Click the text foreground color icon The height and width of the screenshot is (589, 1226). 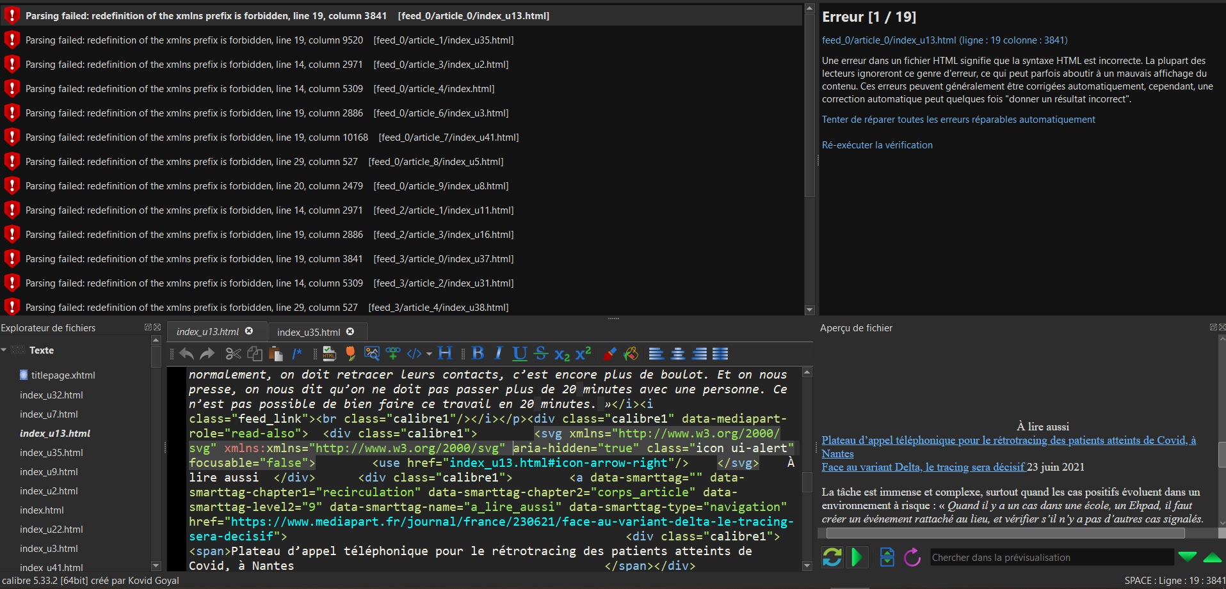coord(609,354)
